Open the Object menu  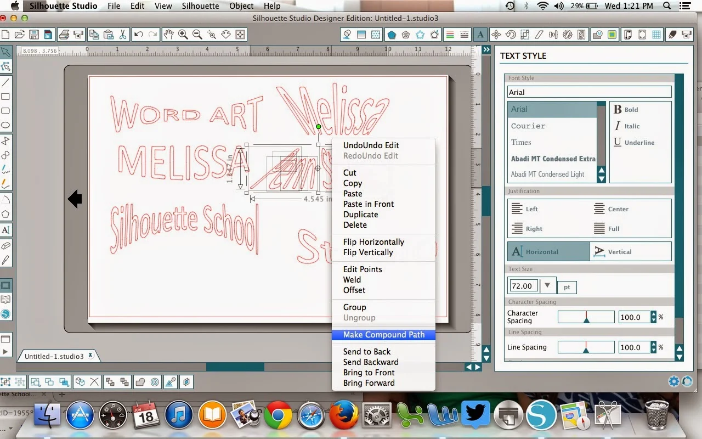241,6
